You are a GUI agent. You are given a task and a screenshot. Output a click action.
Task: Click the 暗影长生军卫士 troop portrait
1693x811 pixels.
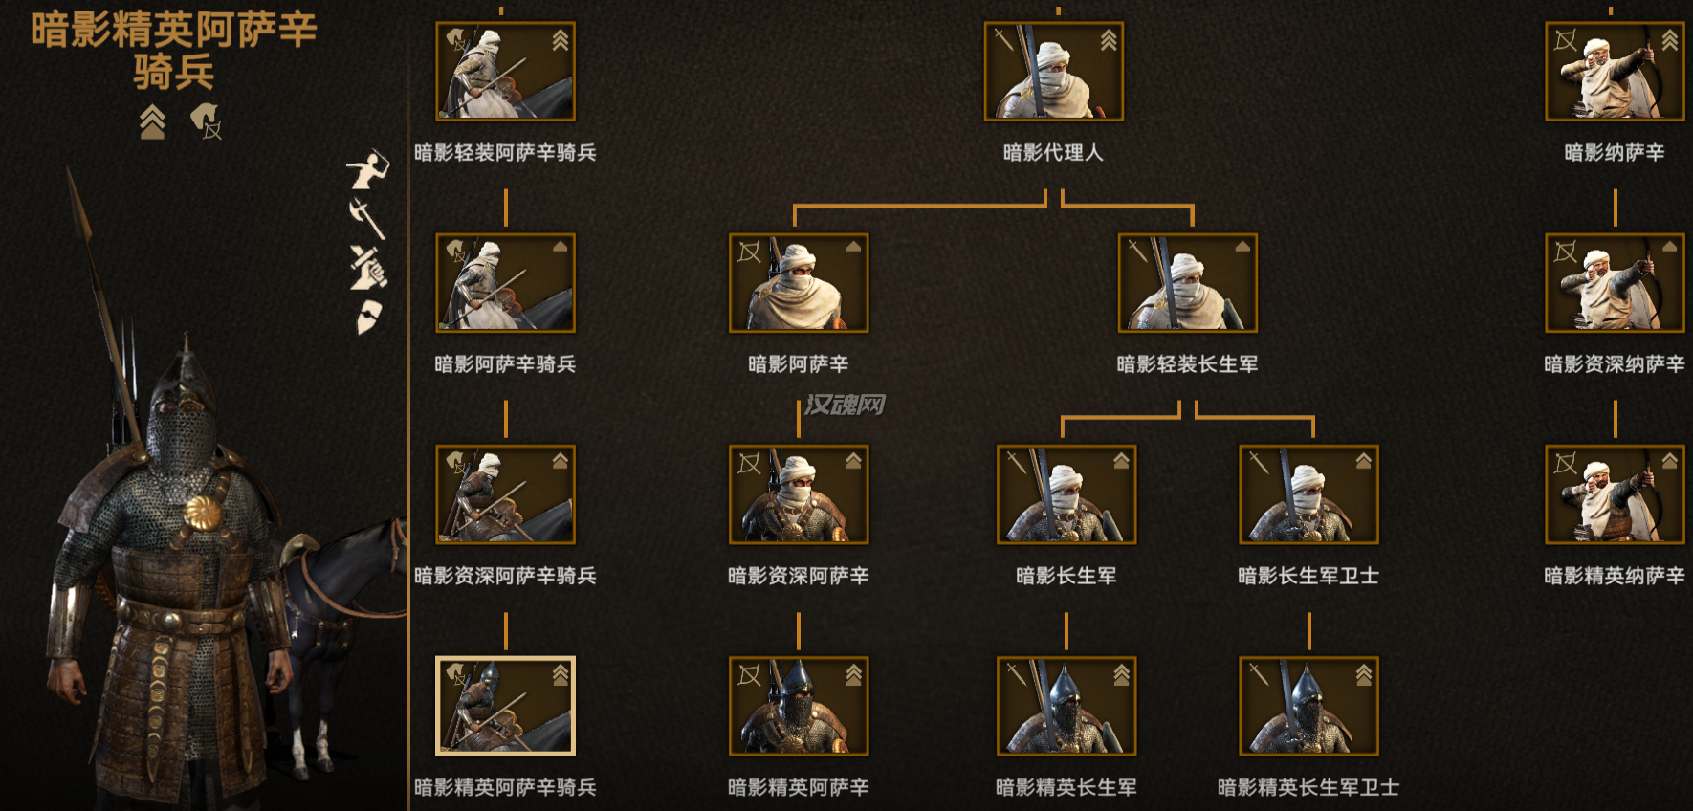[1308, 494]
